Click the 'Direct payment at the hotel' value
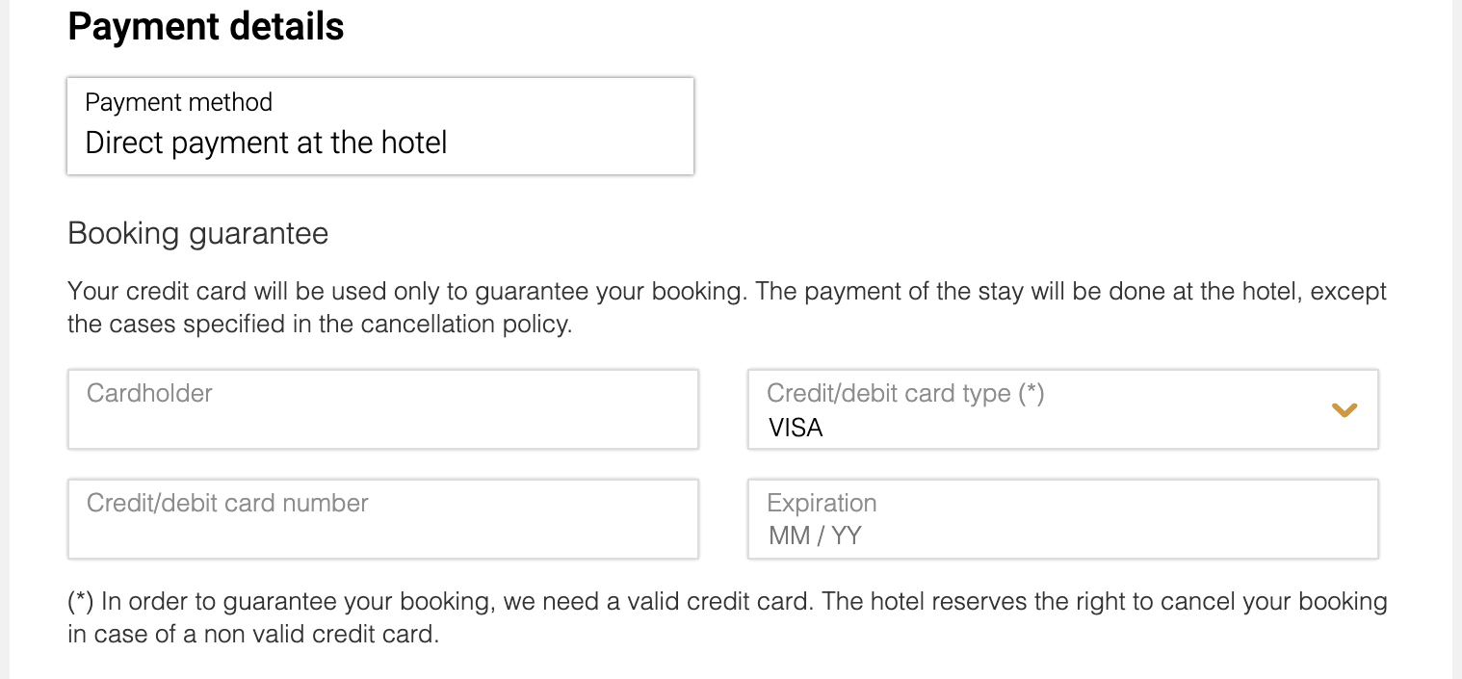1462x679 pixels. pos(266,144)
